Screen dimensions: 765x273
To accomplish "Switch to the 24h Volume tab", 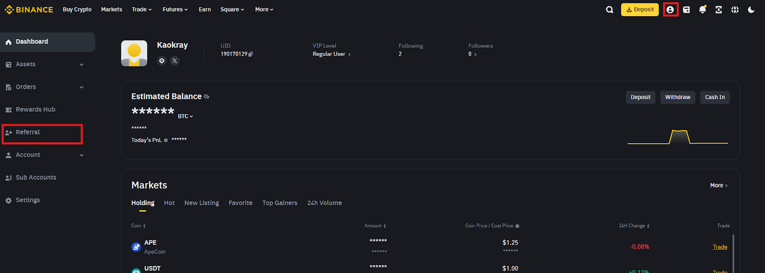I will 325,203.
